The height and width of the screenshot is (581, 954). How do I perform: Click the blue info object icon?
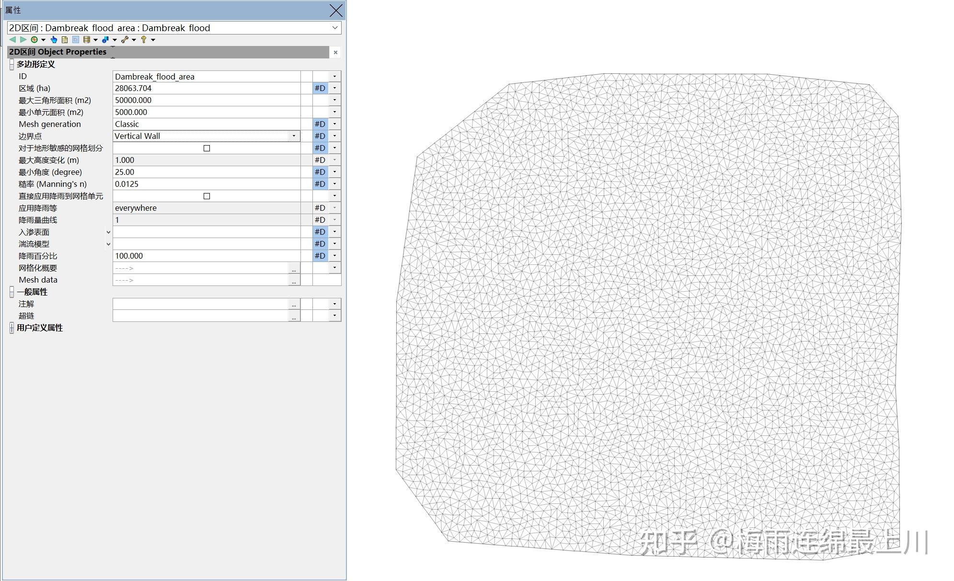click(105, 40)
